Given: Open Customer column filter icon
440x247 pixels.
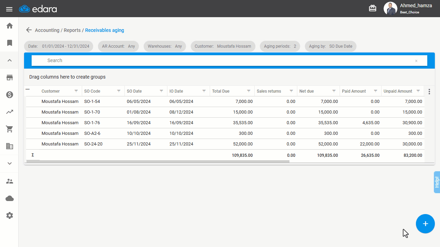Looking at the screenshot, I should click(76, 91).
